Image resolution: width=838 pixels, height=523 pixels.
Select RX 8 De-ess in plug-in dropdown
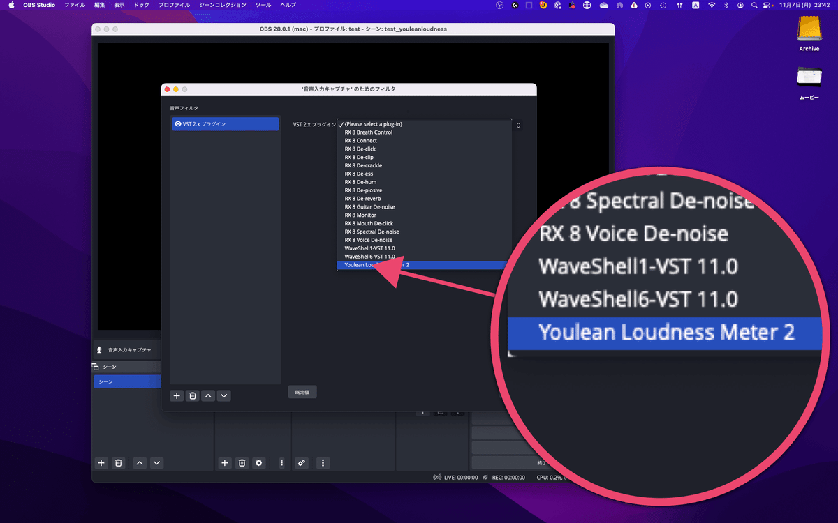[424, 174]
